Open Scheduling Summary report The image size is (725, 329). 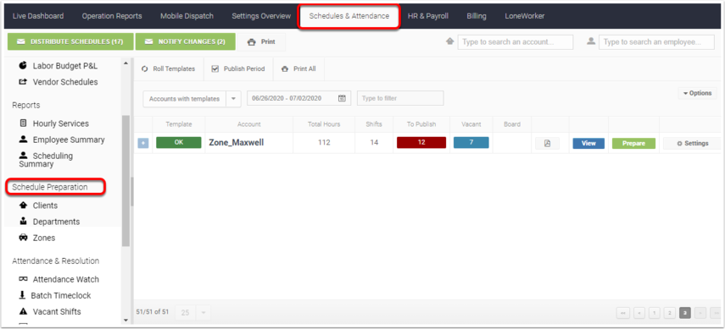coord(47,160)
